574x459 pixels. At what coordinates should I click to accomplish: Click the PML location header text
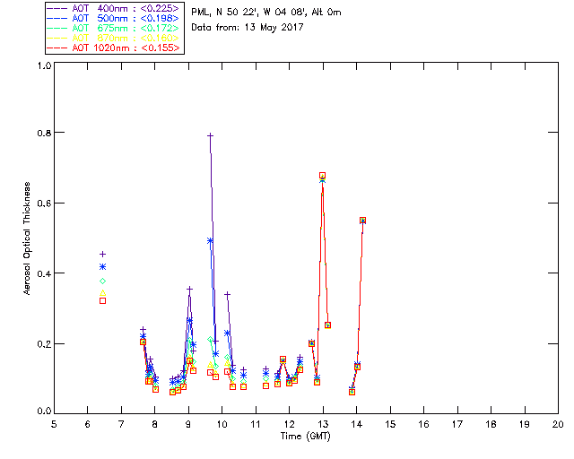(x=266, y=13)
